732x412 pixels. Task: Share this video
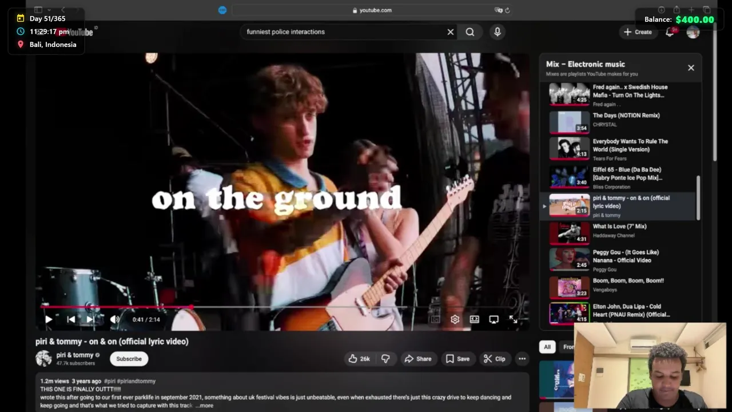[418, 359]
